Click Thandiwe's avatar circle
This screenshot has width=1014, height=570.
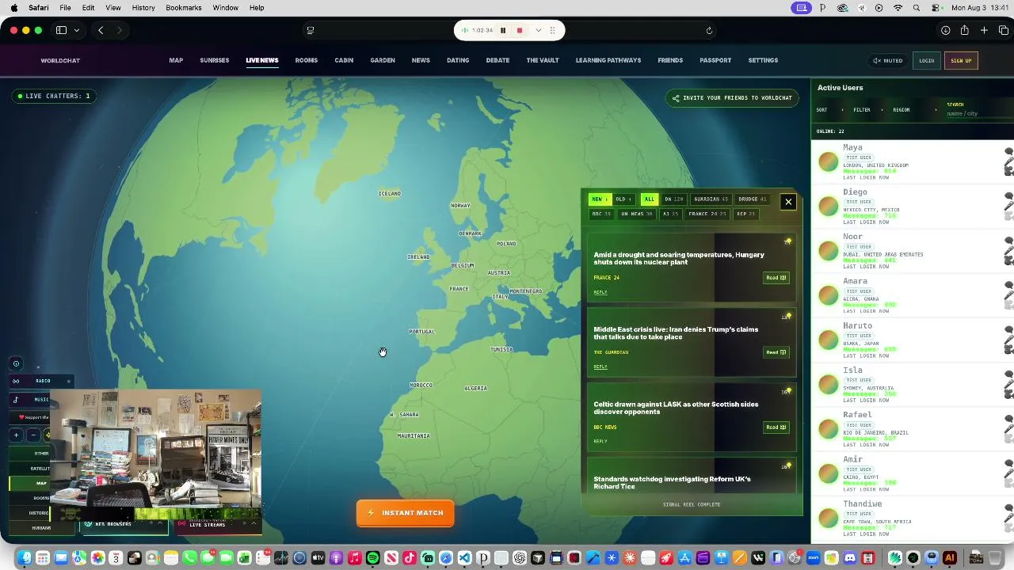(x=829, y=518)
